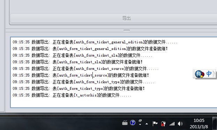Click the clock showing 10:05 2013/3/8
Screen dimensions: 217x130
point(199,123)
